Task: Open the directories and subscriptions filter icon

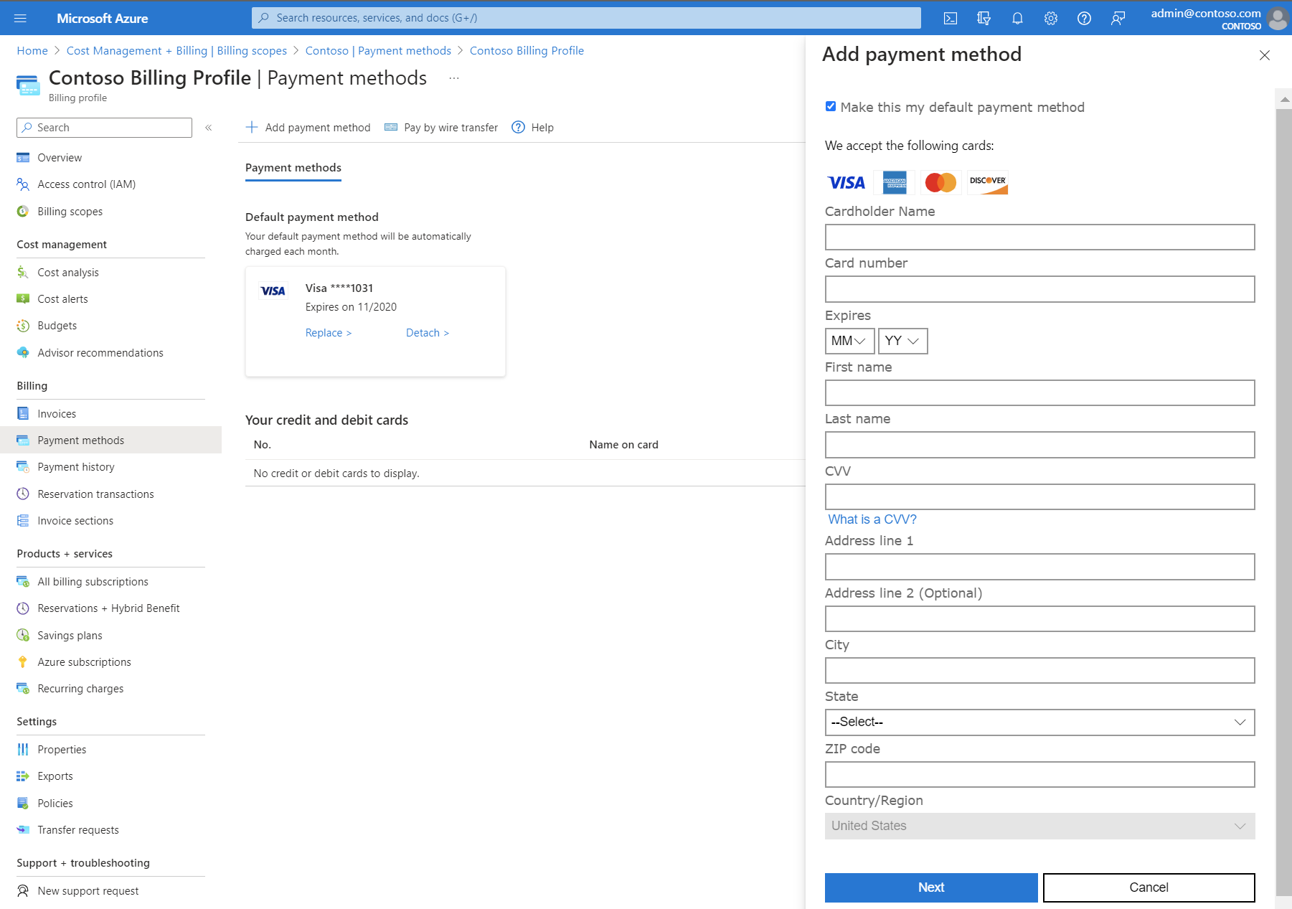Action: (x=984, y=19)
